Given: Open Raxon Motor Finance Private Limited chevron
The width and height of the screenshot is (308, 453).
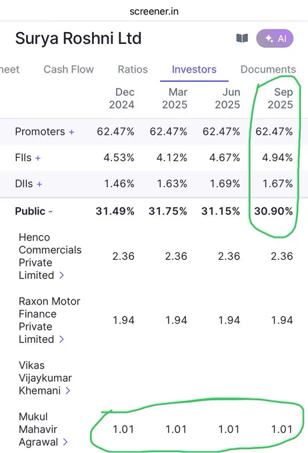Looking at the screenshot, I should pos(61,339).
